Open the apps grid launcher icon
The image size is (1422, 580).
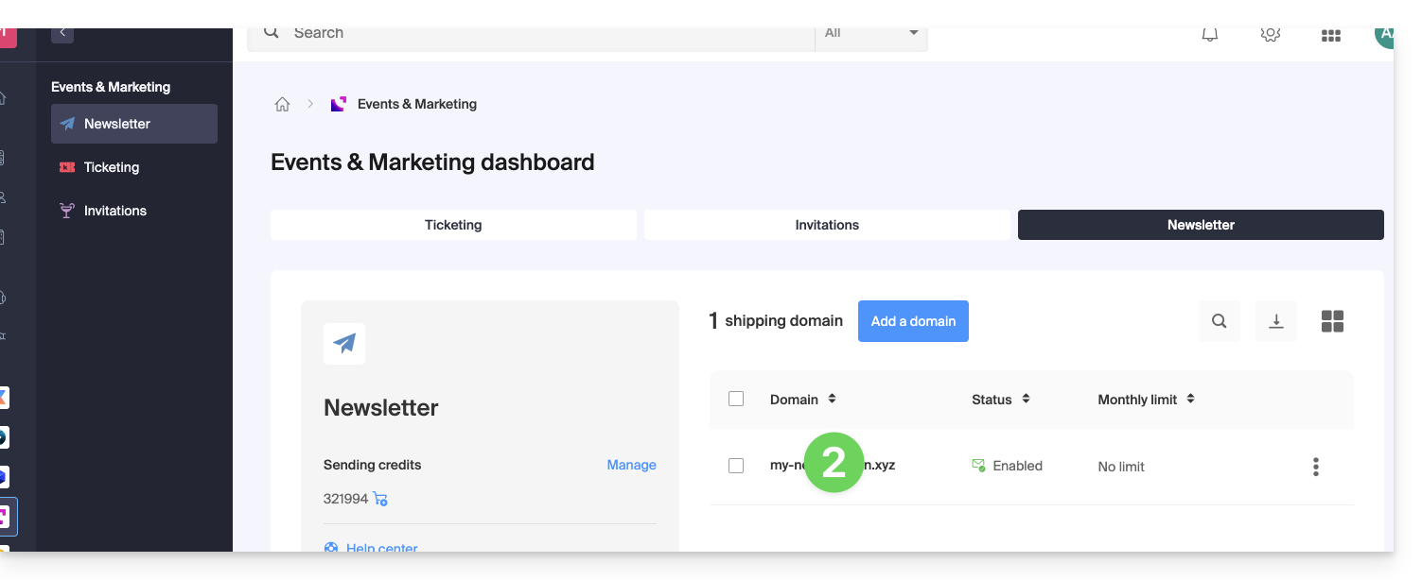pyautogui.click(x=1330, y=35)
